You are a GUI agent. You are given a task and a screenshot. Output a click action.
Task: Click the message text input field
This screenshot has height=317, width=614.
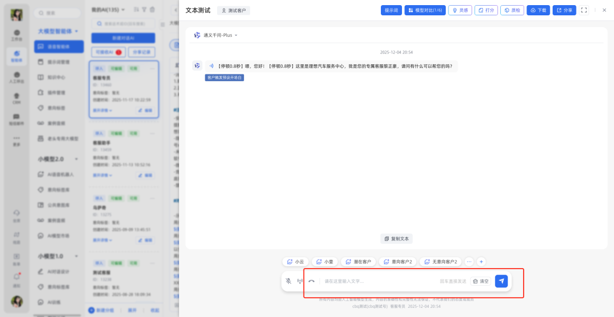click(x=375, y=281)
